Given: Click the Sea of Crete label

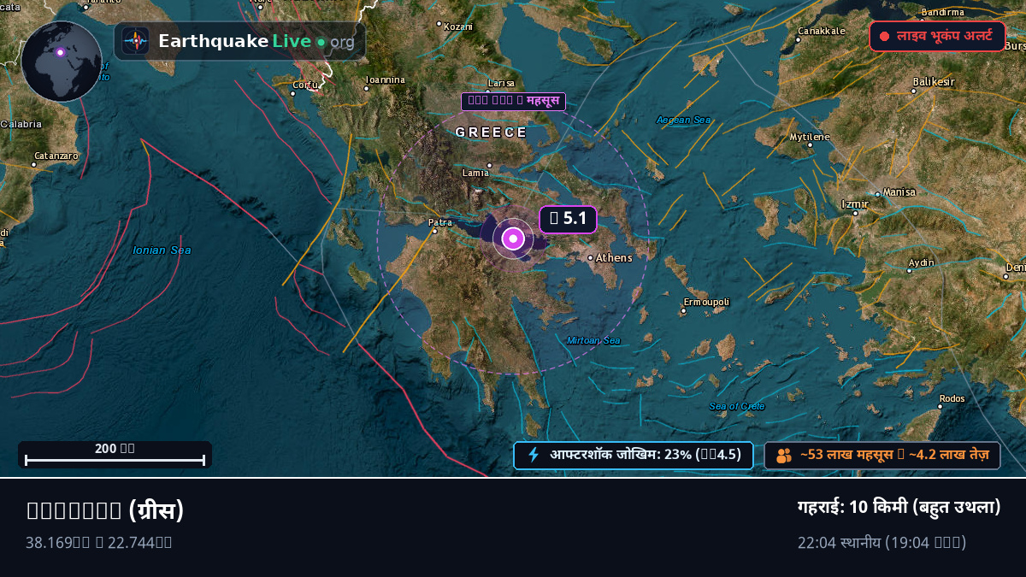Looking at the screenshot, I should click(x=737, y=406).
